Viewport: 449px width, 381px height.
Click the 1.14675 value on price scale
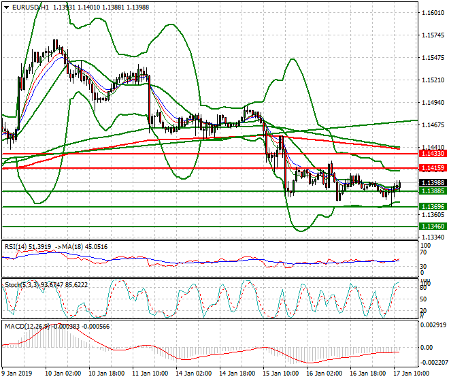pyautogui.click(x=433, y=125)
